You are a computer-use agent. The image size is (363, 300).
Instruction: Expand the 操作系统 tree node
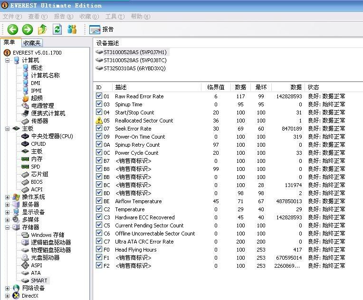pyautogui.click(x=8, y=197)
